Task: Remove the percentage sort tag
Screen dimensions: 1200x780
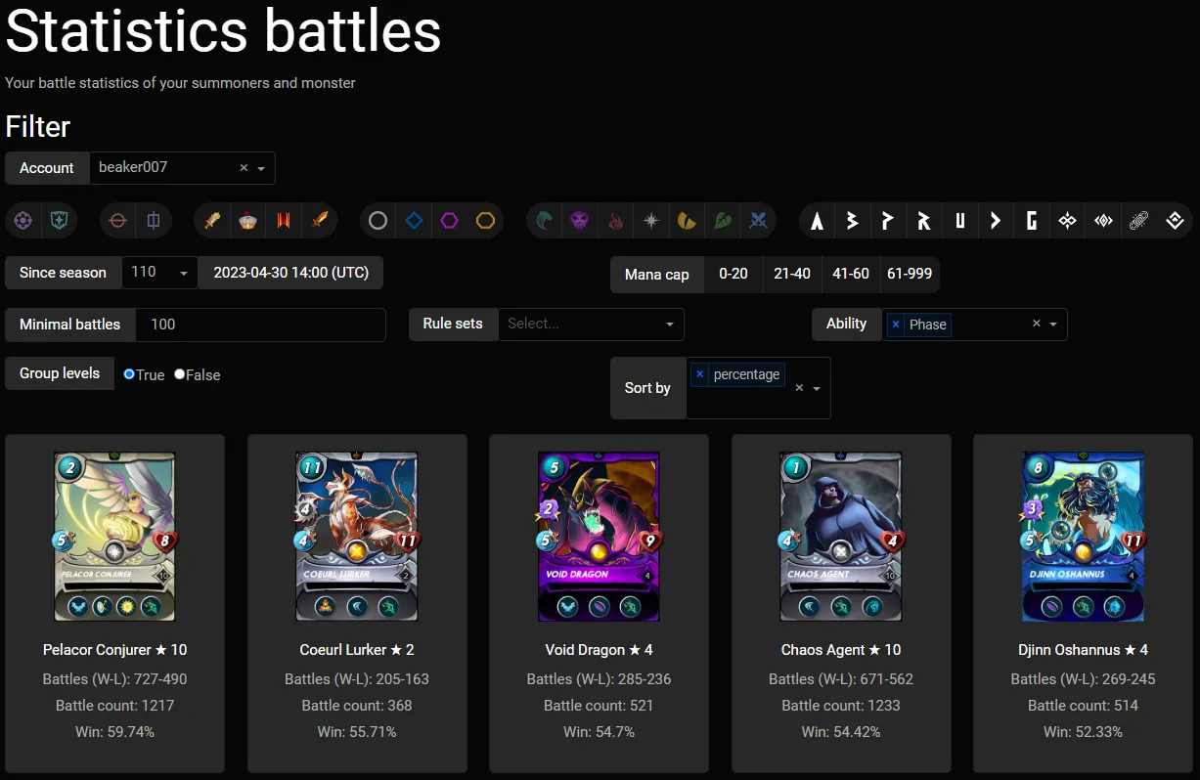Action: pos(699,374)
